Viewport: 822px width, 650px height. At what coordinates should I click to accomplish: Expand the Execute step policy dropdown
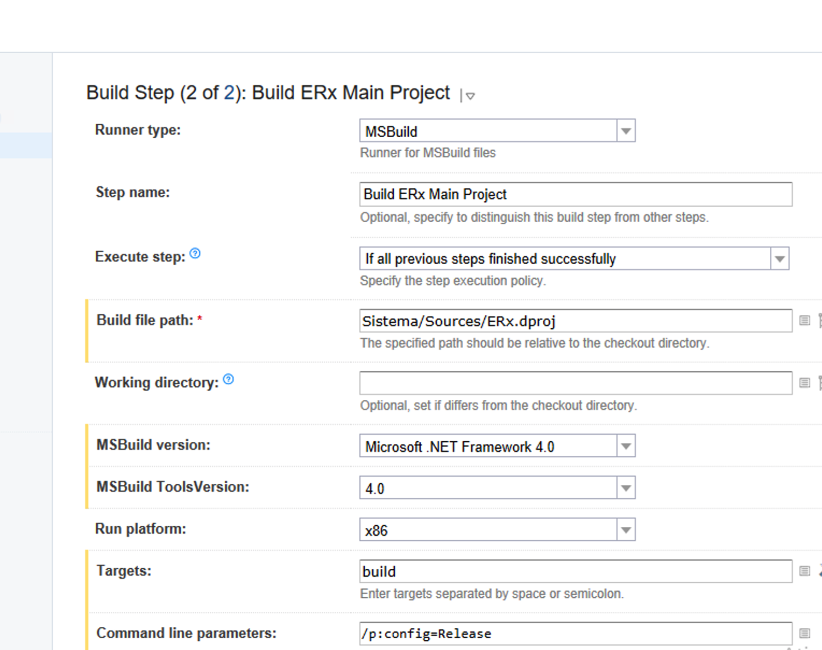click(574, 259)
